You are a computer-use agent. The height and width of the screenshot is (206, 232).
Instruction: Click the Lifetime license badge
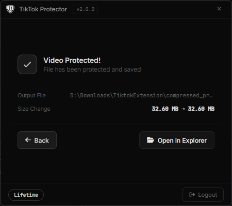[26, 195]
